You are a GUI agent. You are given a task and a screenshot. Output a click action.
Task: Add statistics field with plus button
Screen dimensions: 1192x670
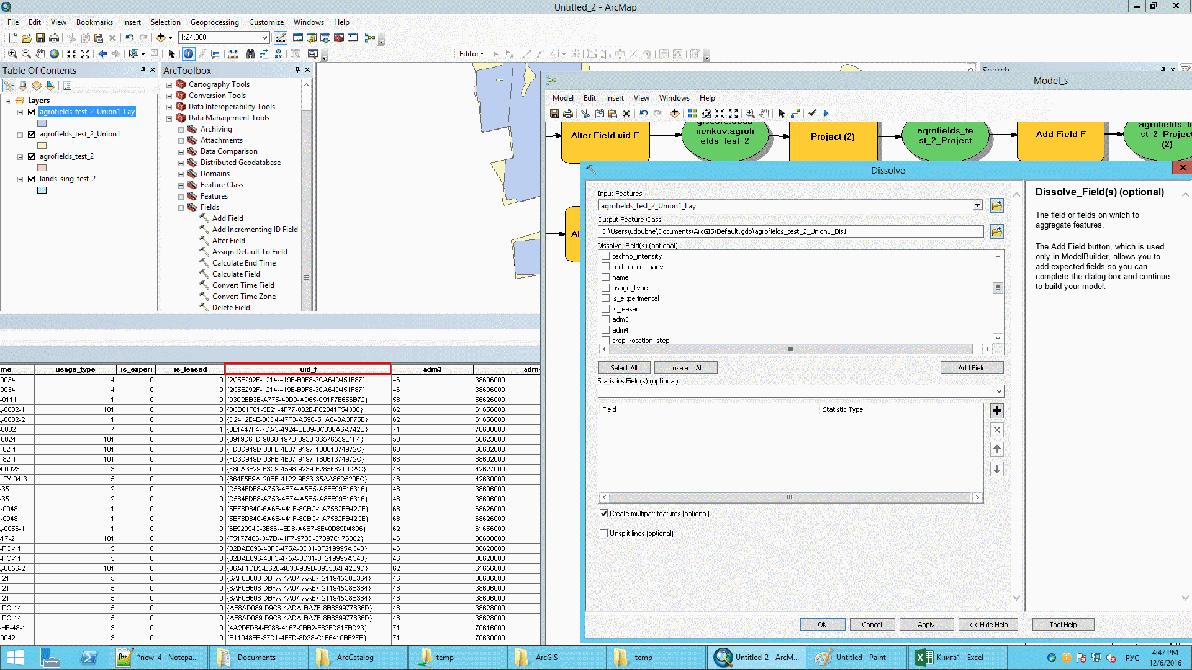996,411
